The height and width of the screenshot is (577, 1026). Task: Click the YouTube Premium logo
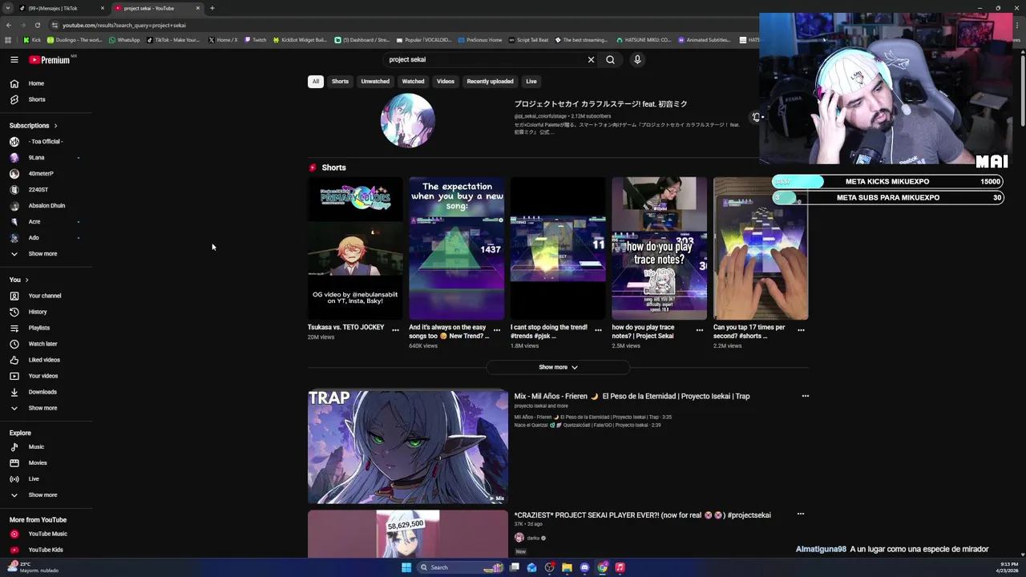[50, 59]
